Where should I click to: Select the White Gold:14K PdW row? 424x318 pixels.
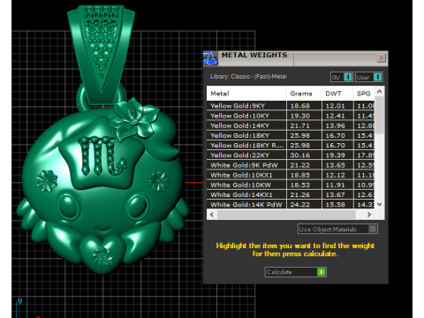[x=291, y=204]
